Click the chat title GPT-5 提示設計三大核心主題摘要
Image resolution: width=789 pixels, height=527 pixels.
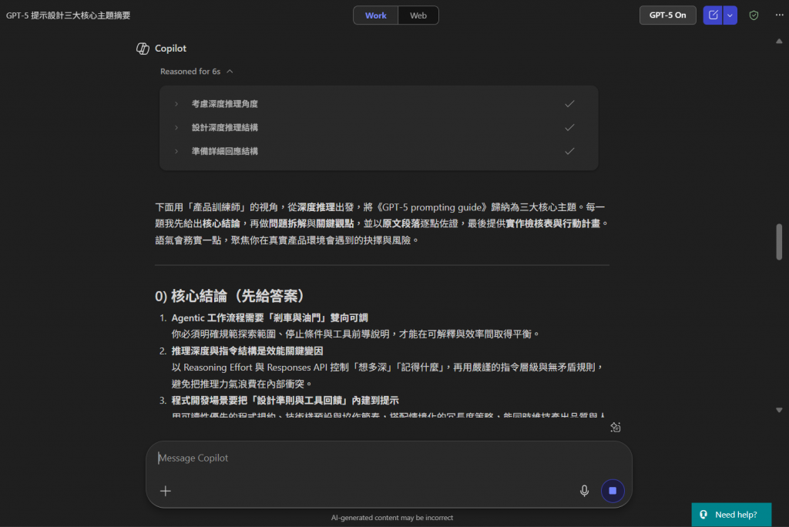[68, 15]
